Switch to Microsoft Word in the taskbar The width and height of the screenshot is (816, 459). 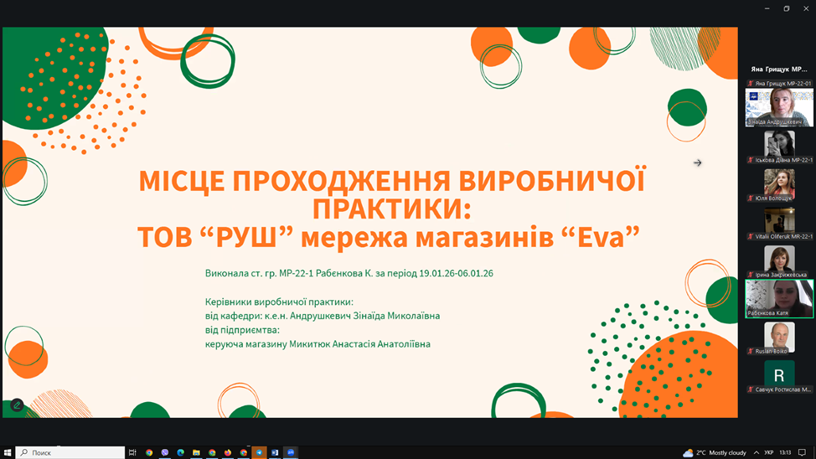275,452
